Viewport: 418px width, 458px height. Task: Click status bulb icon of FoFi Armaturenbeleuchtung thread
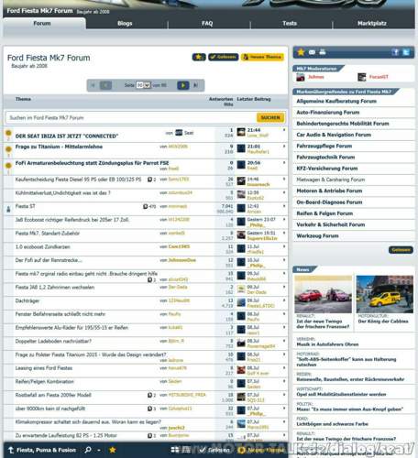click(8, 166)
